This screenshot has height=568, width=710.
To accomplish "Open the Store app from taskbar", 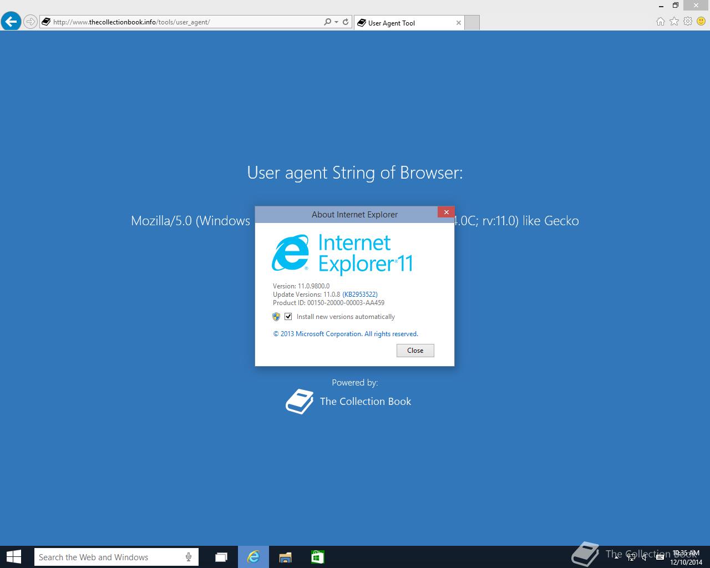I will (x=317, y=557).
